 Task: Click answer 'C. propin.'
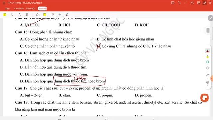pyautogui.click(x=105, y=95)
